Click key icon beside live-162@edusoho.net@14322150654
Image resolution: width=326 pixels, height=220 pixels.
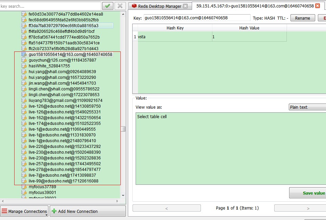click(x=24, y=117)
